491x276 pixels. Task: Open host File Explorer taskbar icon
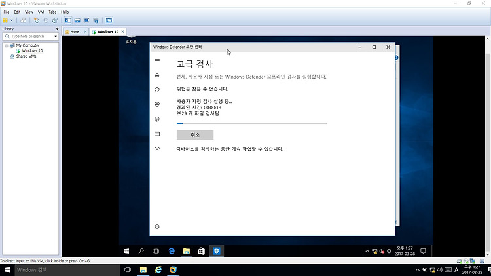[143, 269]
